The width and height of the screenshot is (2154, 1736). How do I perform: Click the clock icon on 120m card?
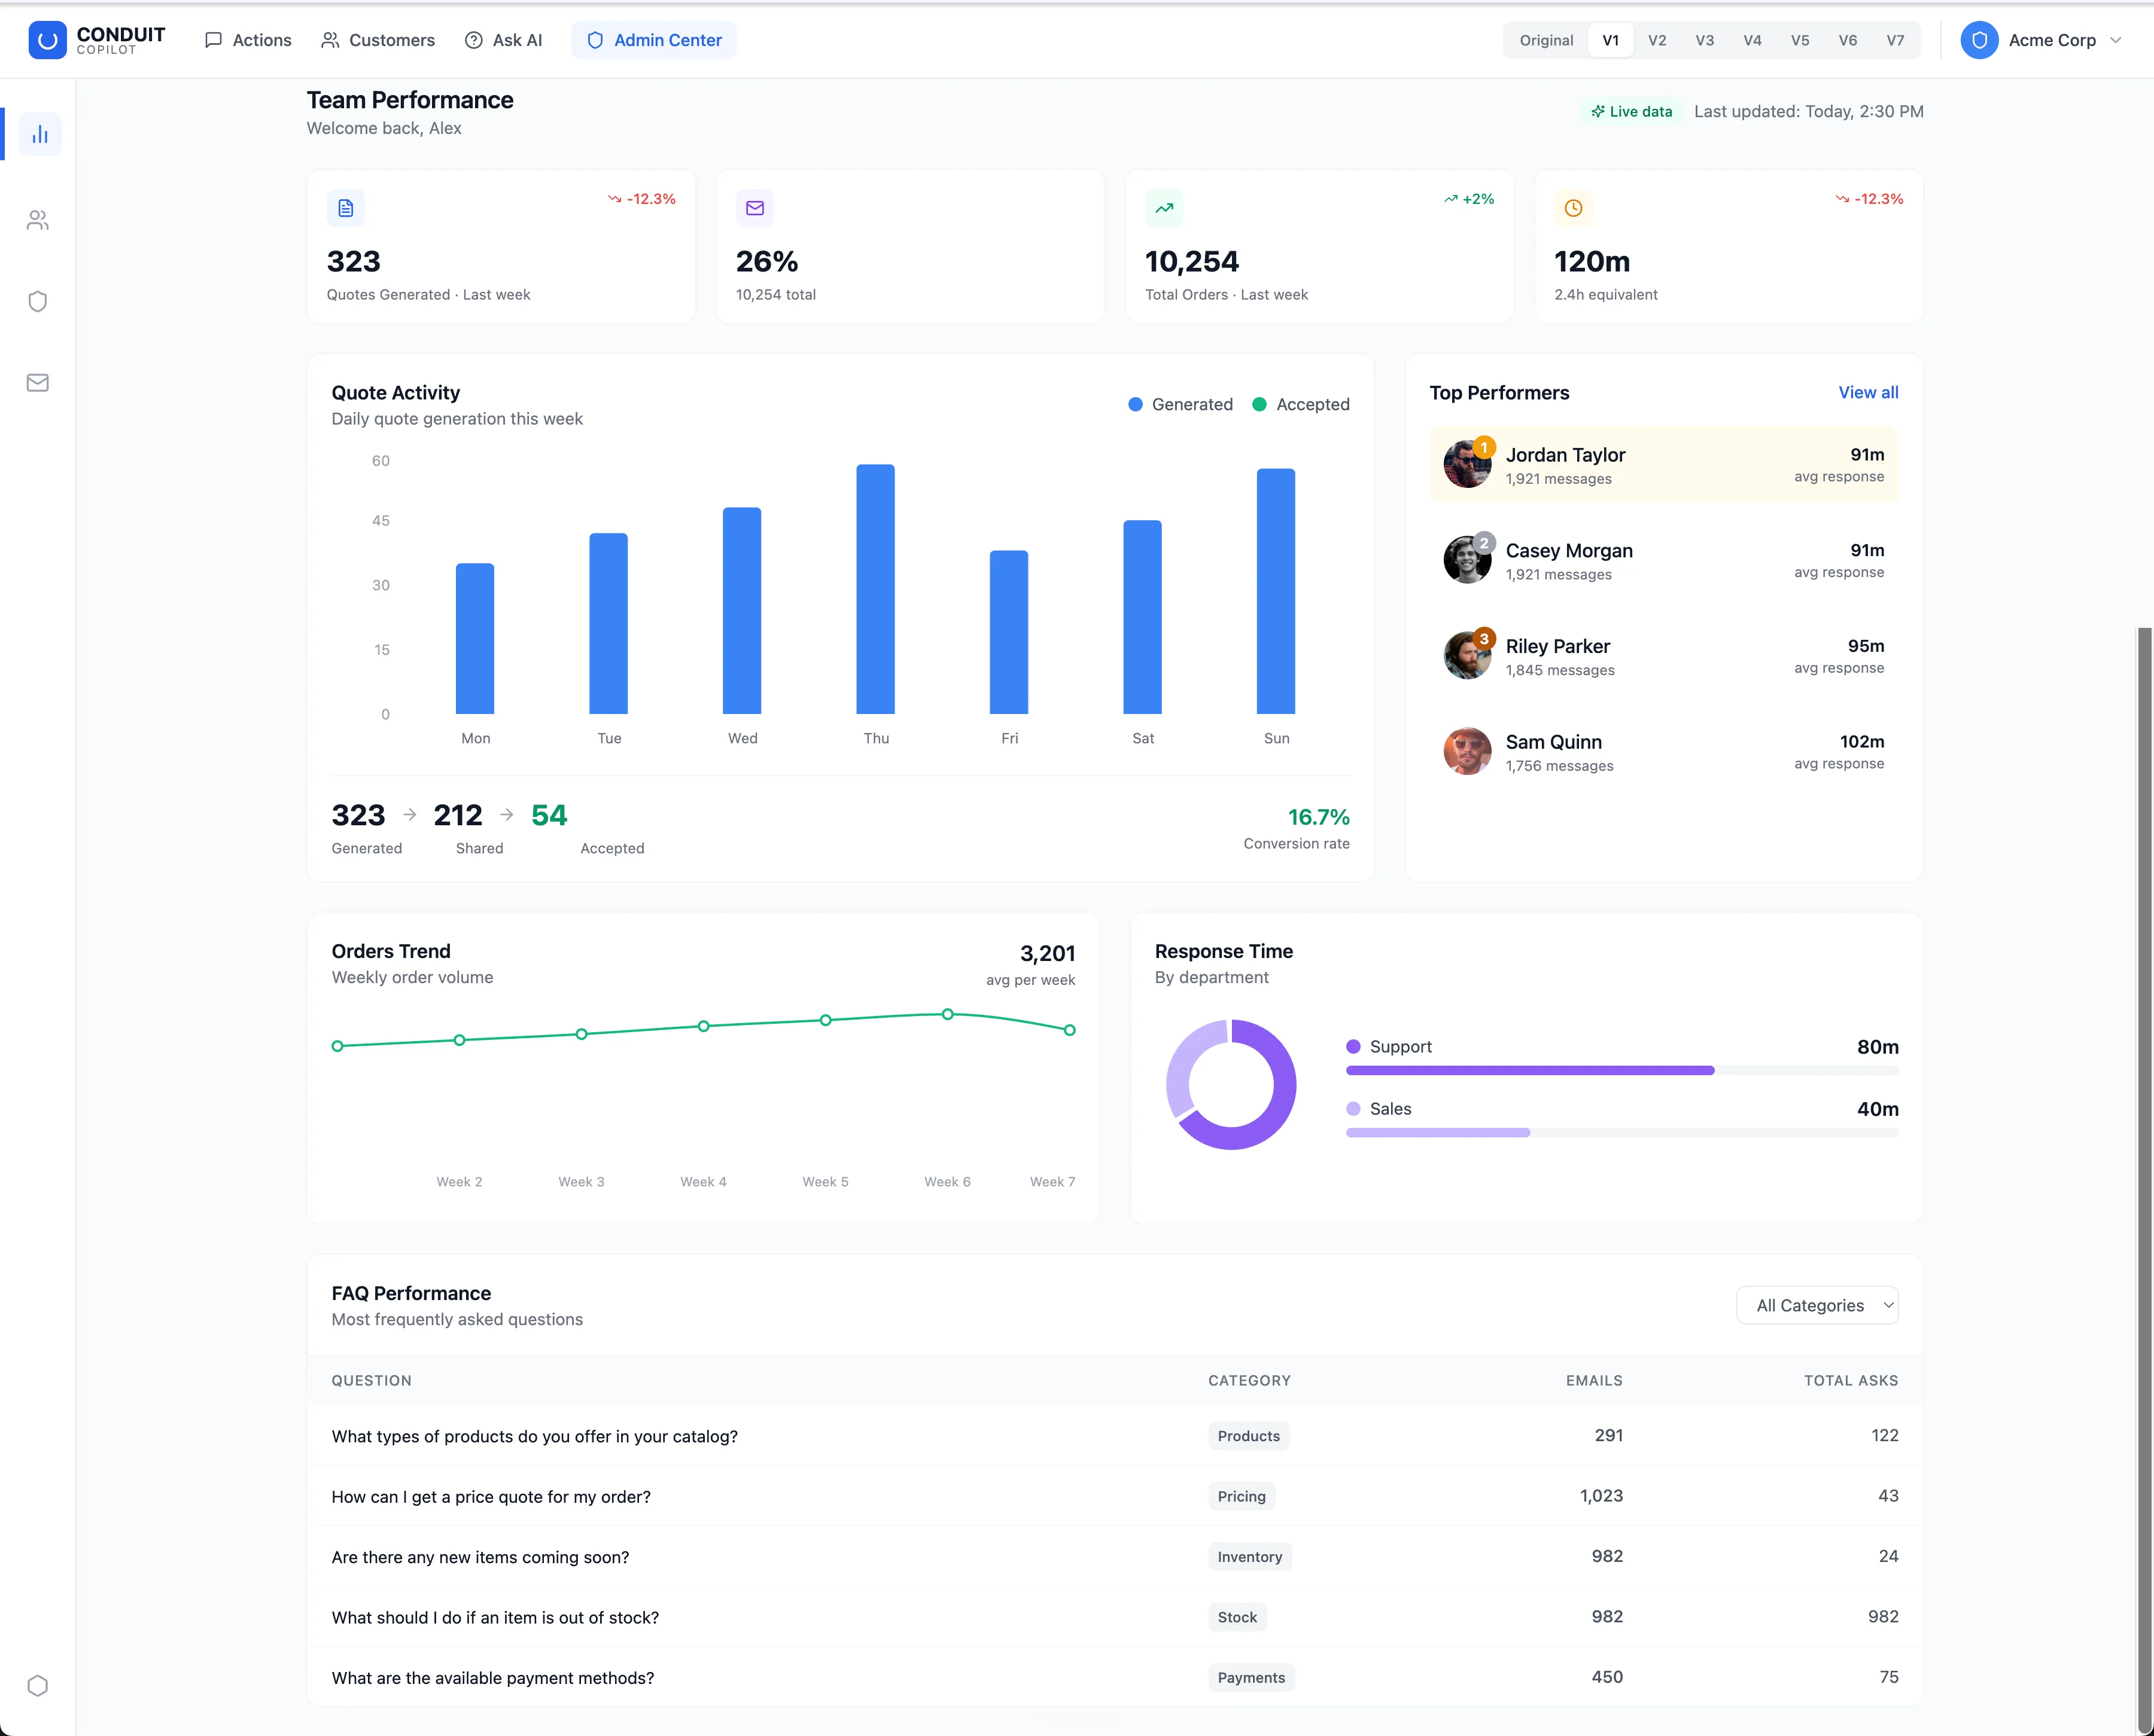point(1574,208)
